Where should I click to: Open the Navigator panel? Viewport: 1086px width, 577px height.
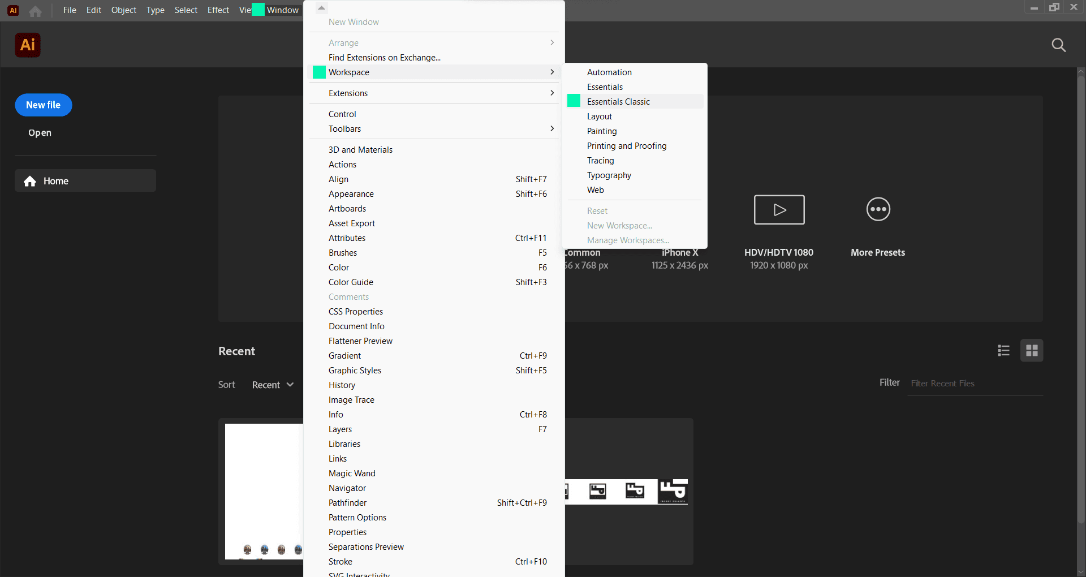point(434,488)
